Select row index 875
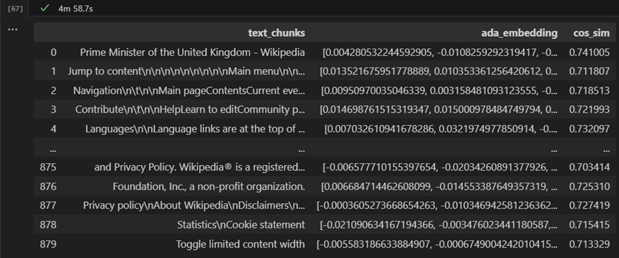Screen dimensions: 619x258 point(48,167)
